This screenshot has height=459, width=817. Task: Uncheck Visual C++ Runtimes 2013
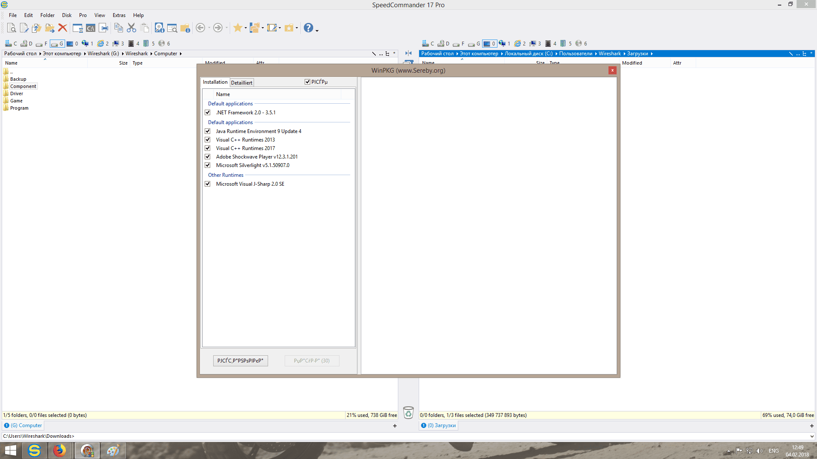click(x=208, y=140)
